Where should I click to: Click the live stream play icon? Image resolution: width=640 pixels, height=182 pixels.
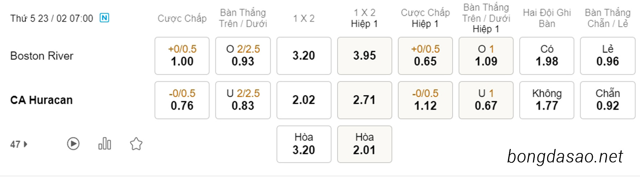73,144
